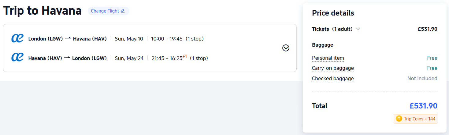Expand flight details with the circled chevron
The image size is (449, 135).
286,48
